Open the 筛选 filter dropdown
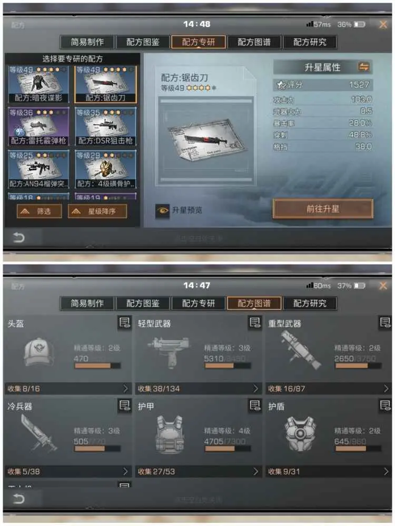 [x=39, y=211]
